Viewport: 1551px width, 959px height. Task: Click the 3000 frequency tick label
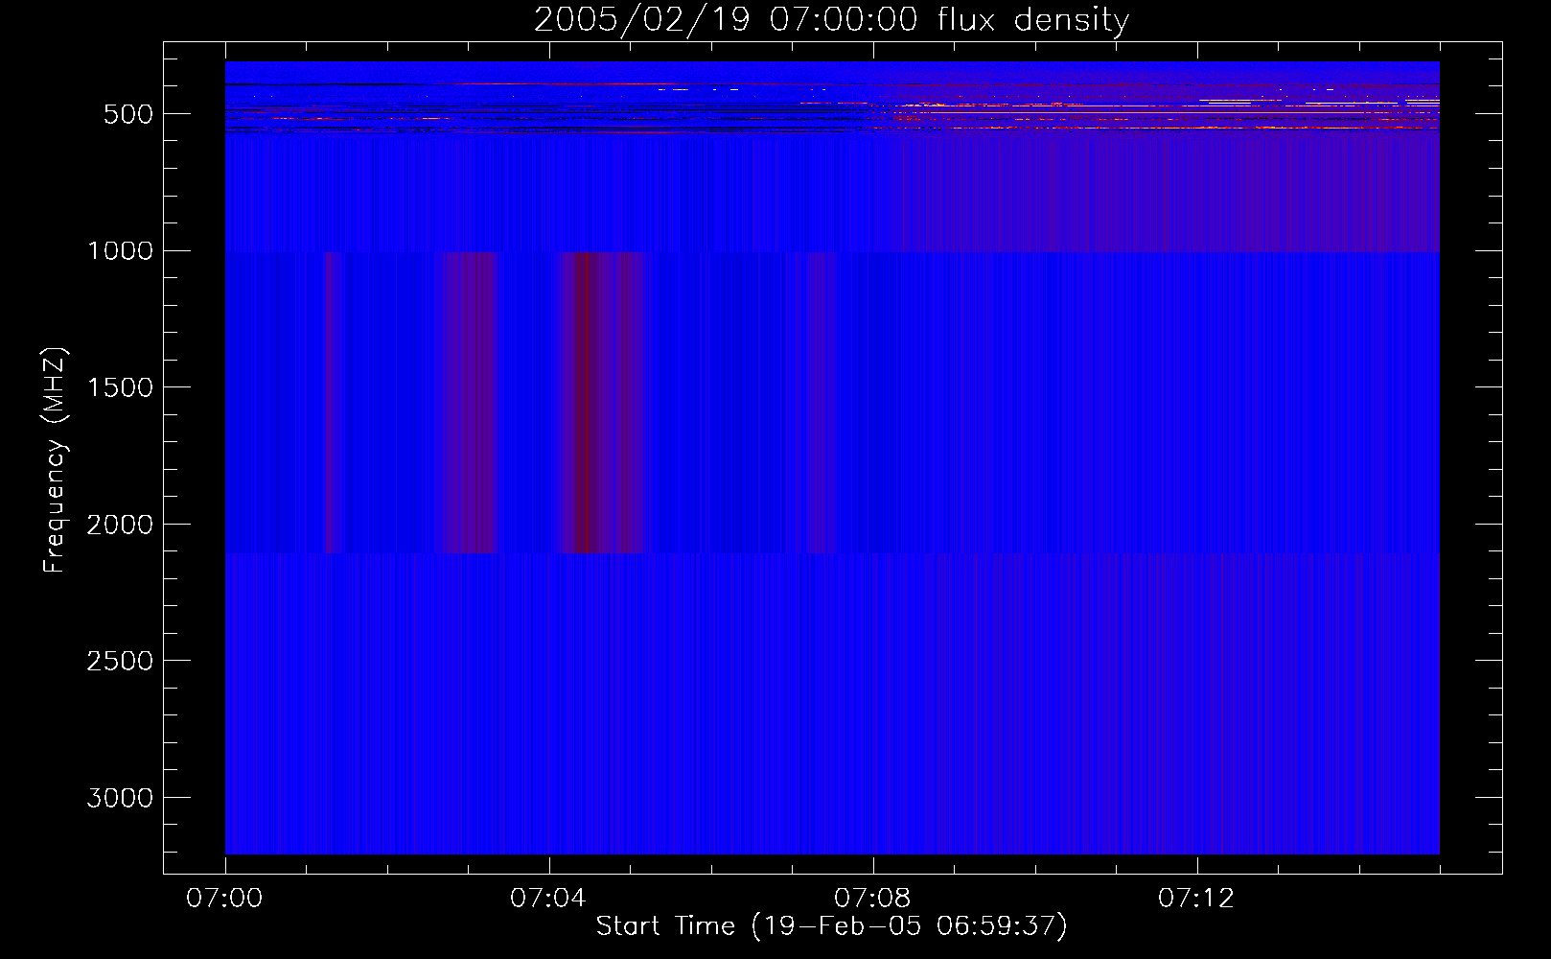coord(120,799)
